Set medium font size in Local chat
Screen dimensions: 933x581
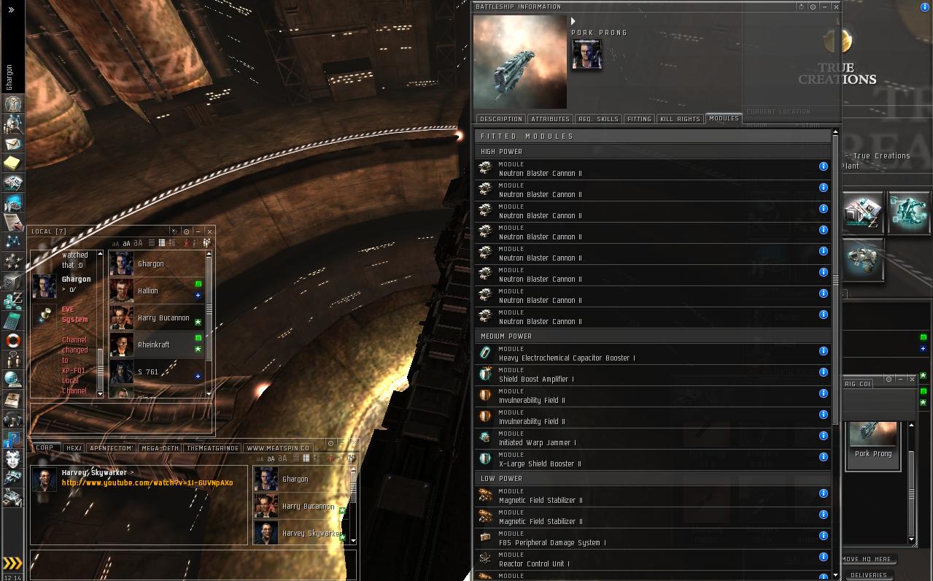[x=126, y=244]
